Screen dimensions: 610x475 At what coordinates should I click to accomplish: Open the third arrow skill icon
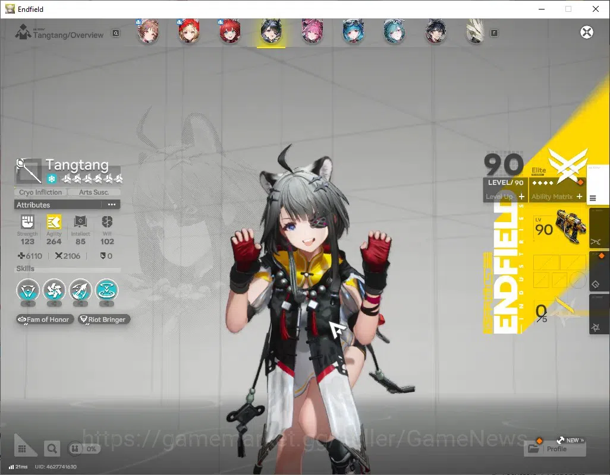point(80,290)
